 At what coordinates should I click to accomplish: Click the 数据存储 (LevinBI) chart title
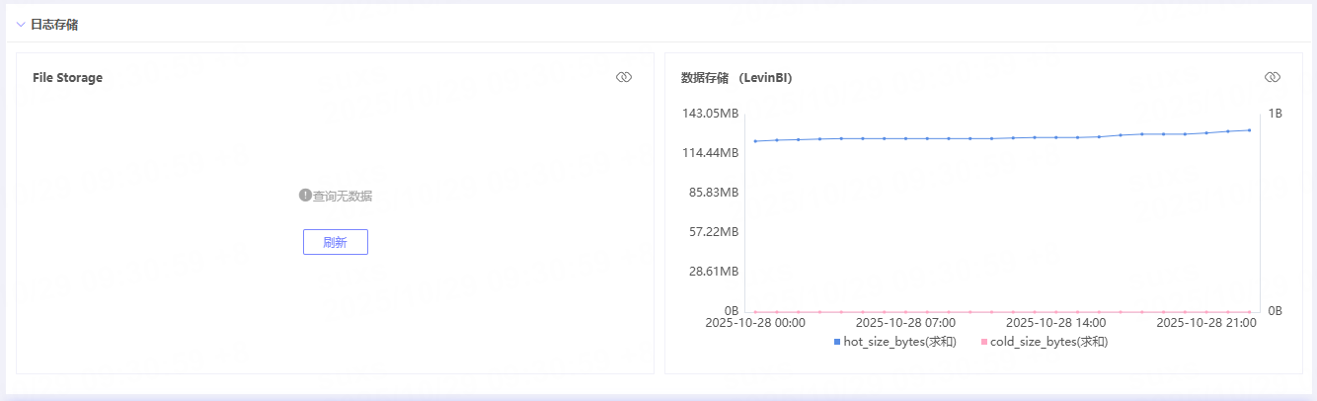click(x=736, y=78)
